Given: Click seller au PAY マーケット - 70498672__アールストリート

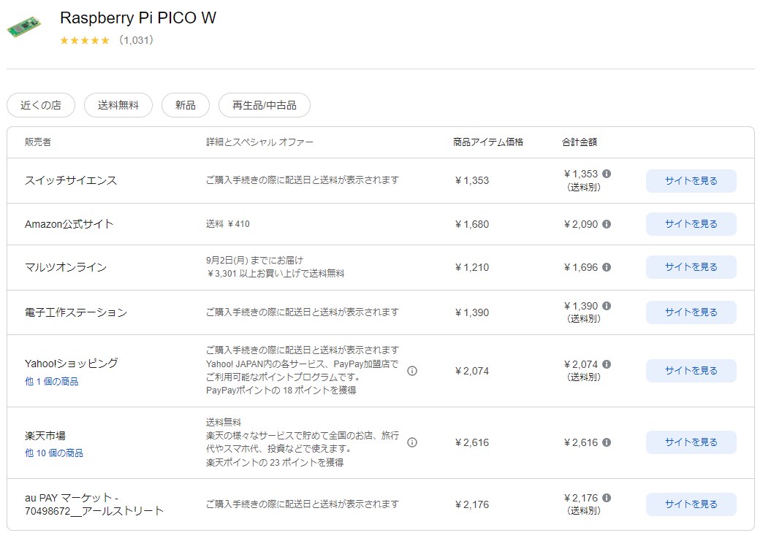Looking at the screenshot, I should coord(94,504).
